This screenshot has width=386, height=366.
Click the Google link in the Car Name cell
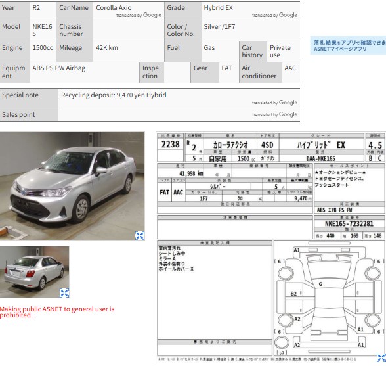[152, 15]
